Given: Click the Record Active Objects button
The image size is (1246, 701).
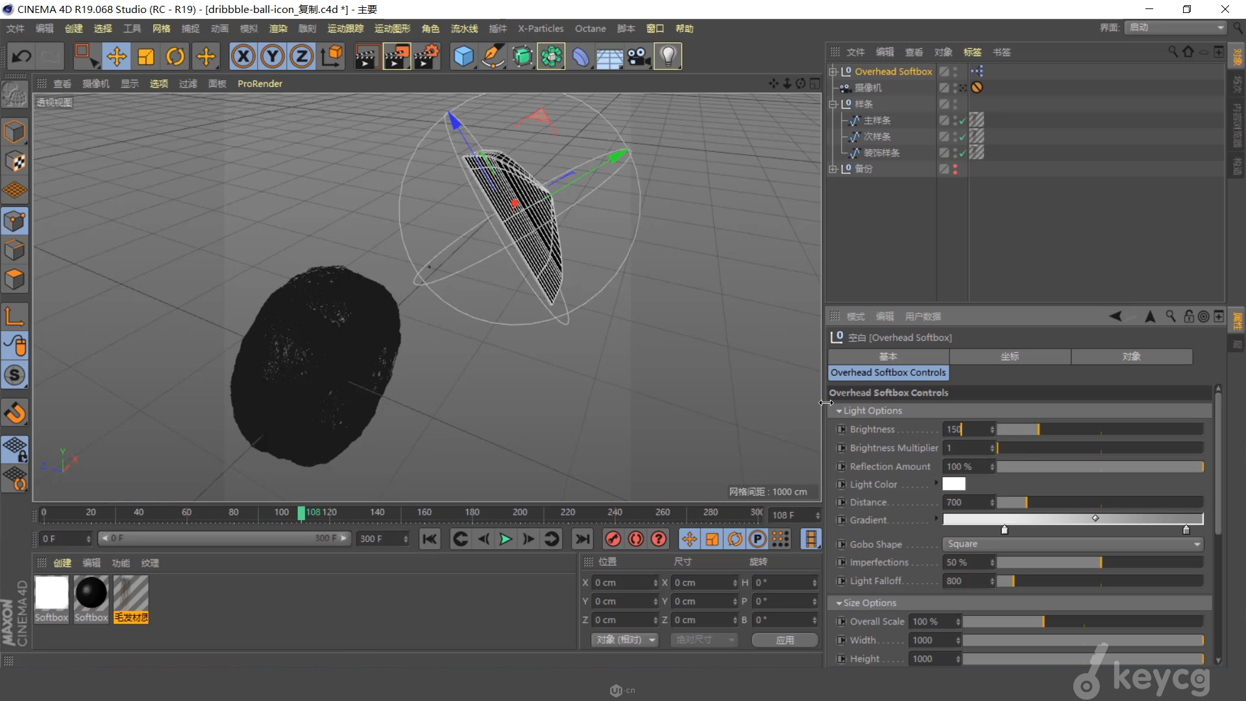Looking at the screenshot, I should (613, 539).
